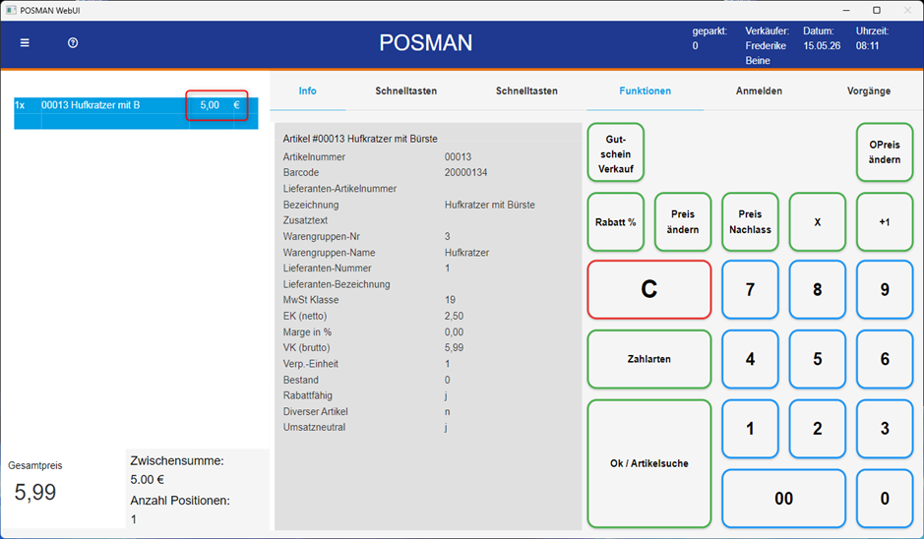Open the Vorgänge tab
The width and height of the screenshot is (924, 539).
coord(869,90)
